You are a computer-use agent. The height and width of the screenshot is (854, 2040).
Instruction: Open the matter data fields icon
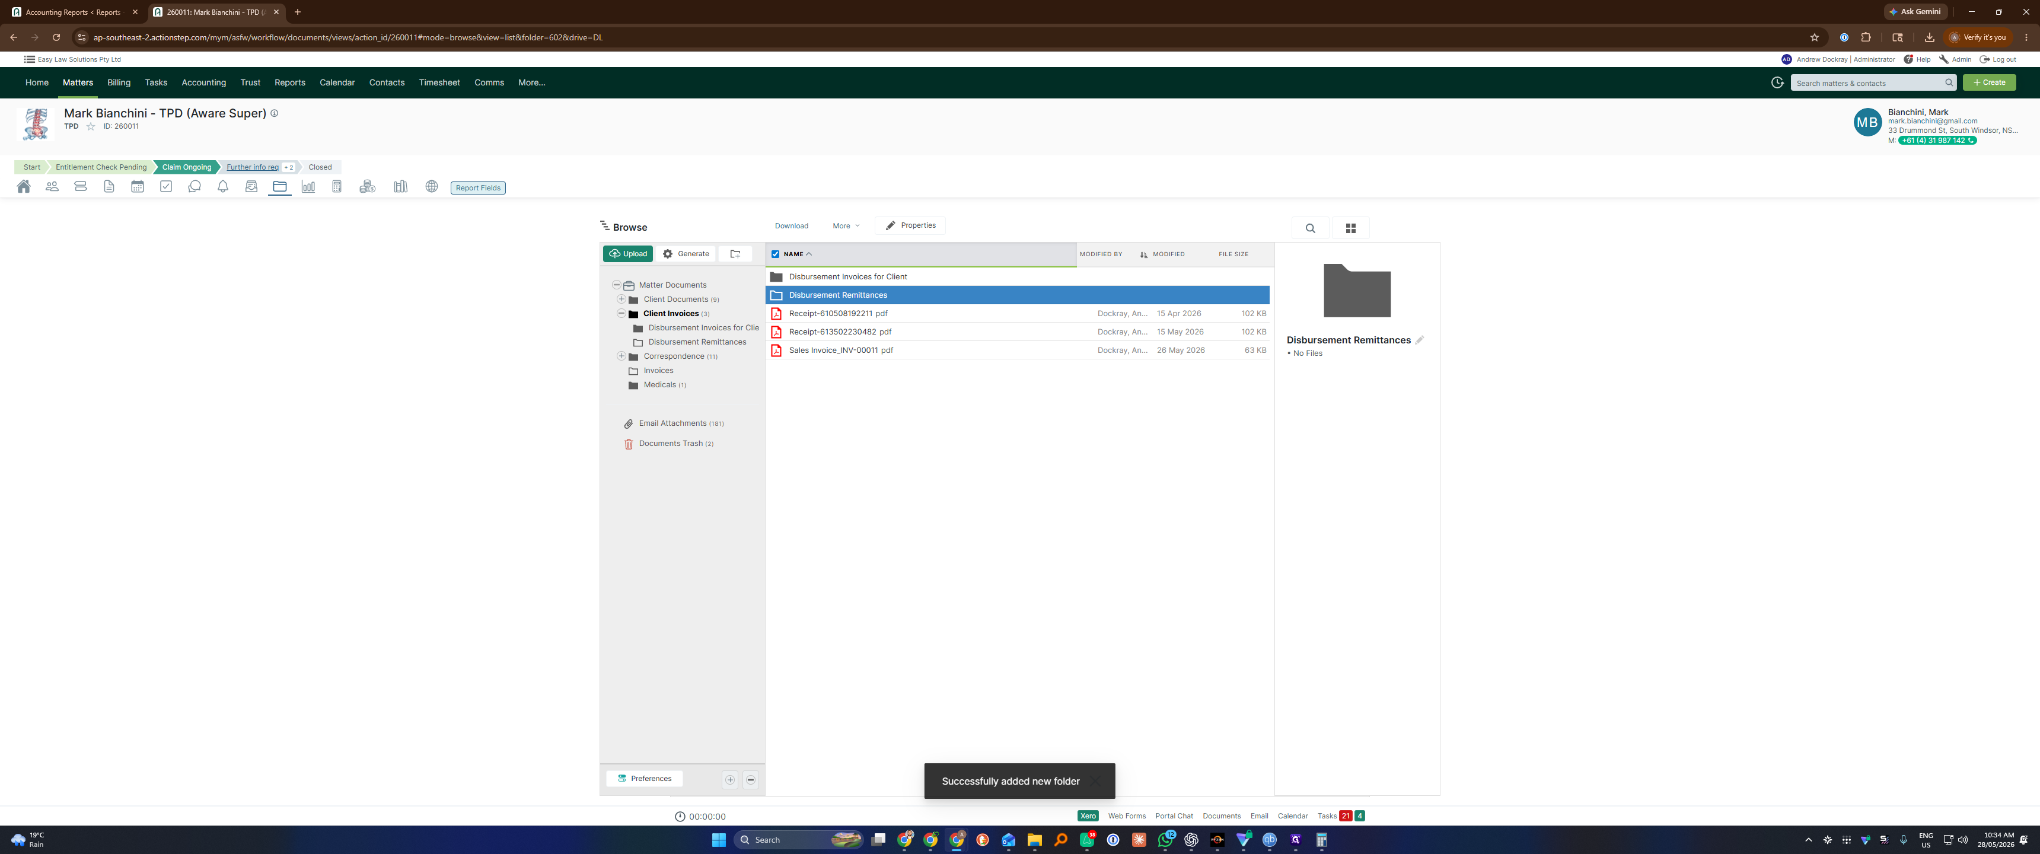tap(81, 187)
